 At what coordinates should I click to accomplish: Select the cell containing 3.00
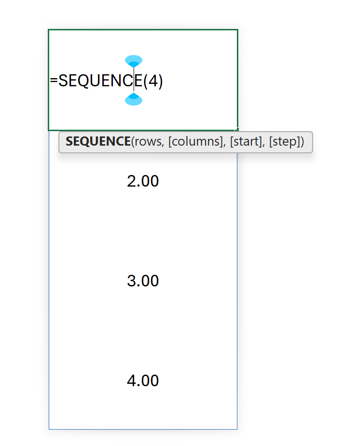(143, 281)
